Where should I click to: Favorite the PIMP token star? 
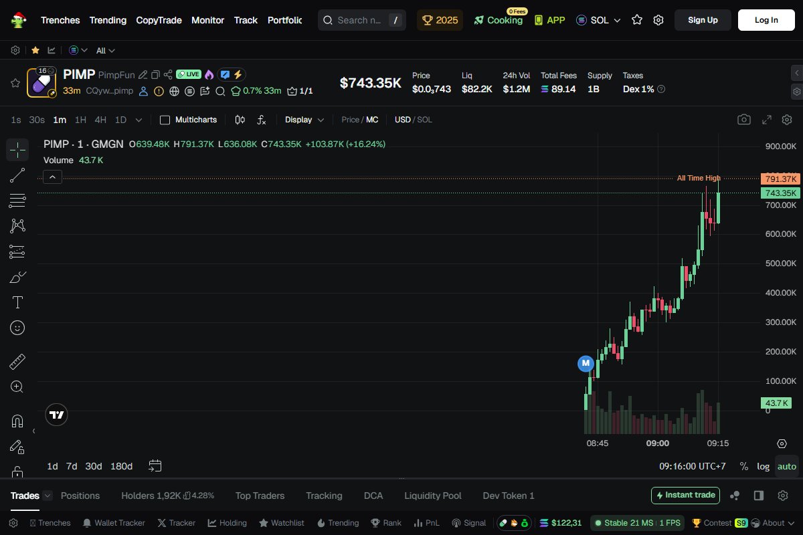(15, 83)
